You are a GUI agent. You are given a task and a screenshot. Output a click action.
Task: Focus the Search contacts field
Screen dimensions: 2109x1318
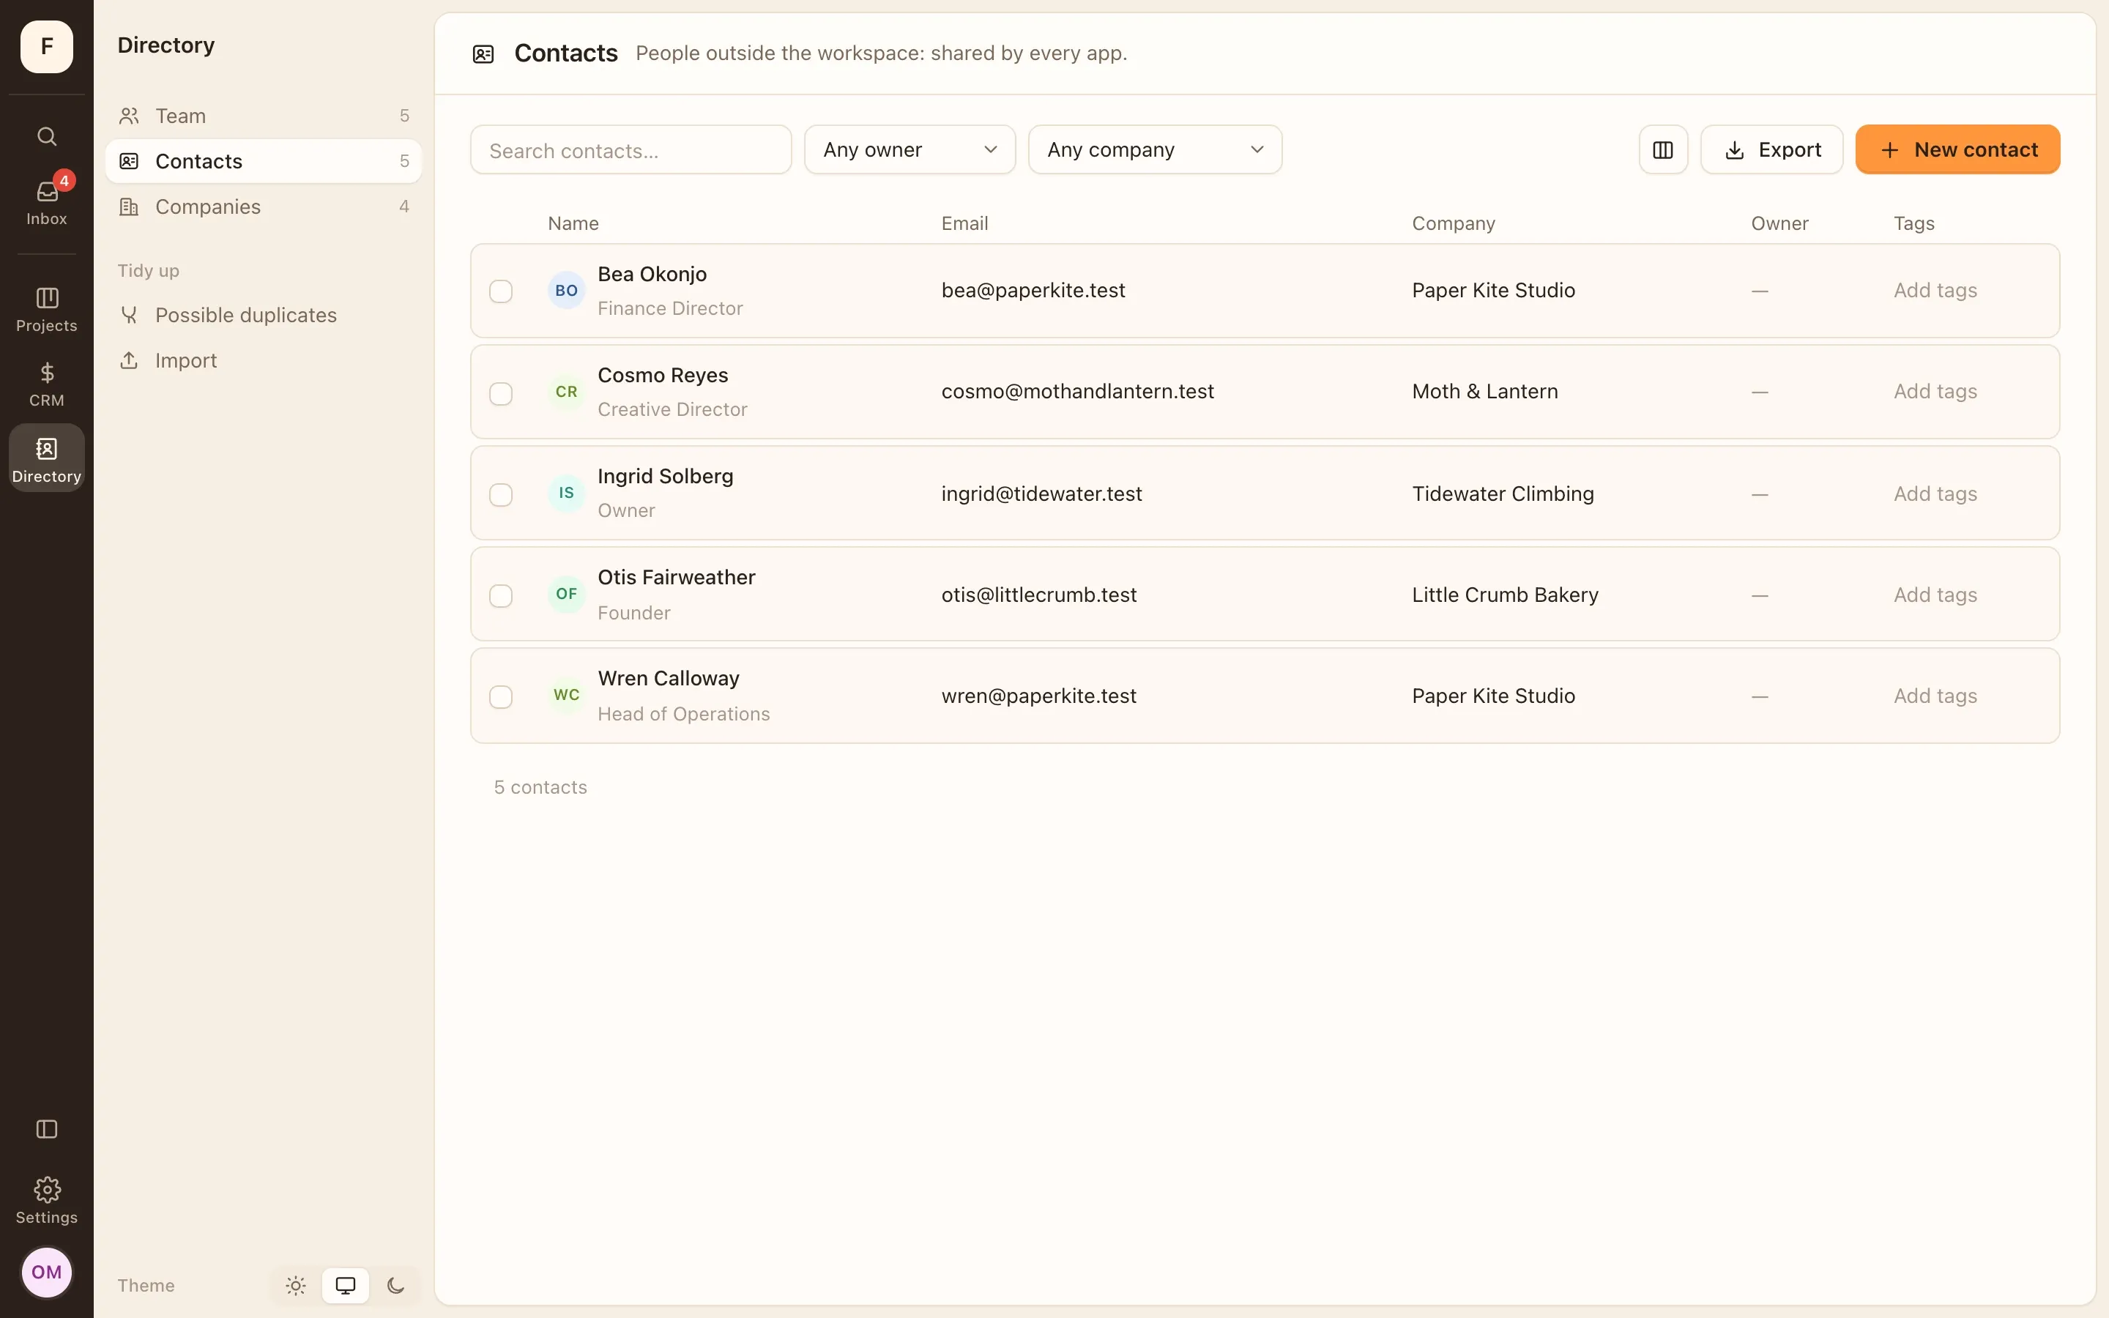pyautogui.click(x=630, y=150)
